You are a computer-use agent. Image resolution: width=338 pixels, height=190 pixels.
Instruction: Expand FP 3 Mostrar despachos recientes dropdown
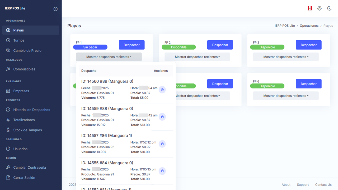click(x=286, y=57)
